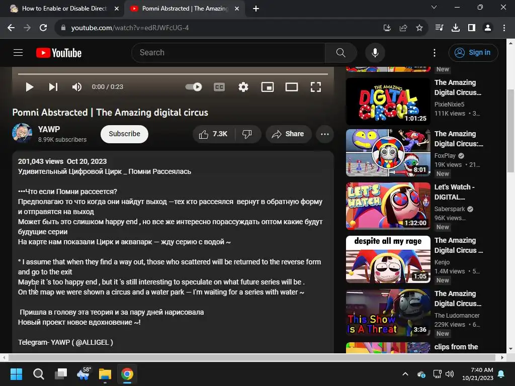
Task: Like the video
Action: pos(213,134)
